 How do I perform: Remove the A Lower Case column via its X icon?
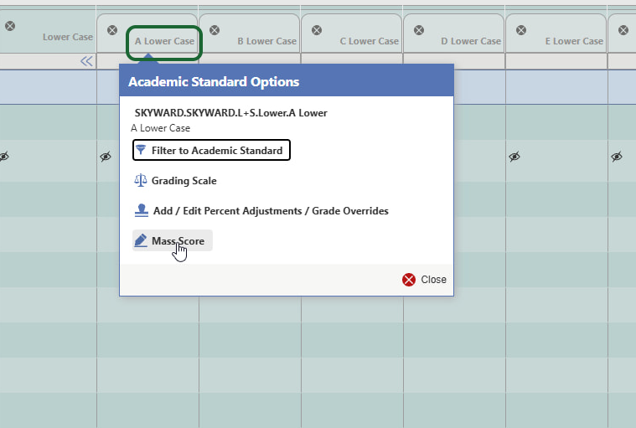coord(112,30)
